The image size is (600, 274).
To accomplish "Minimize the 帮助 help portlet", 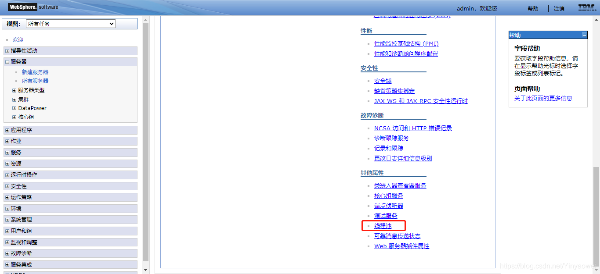I will pos(584,35).
